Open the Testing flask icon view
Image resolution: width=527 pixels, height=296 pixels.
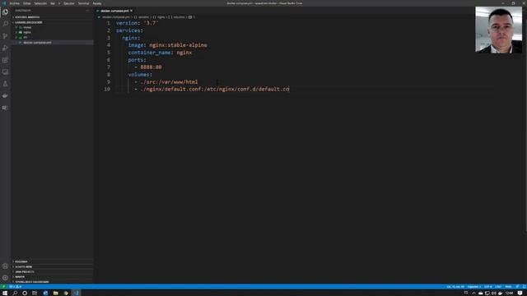(5, 84)
